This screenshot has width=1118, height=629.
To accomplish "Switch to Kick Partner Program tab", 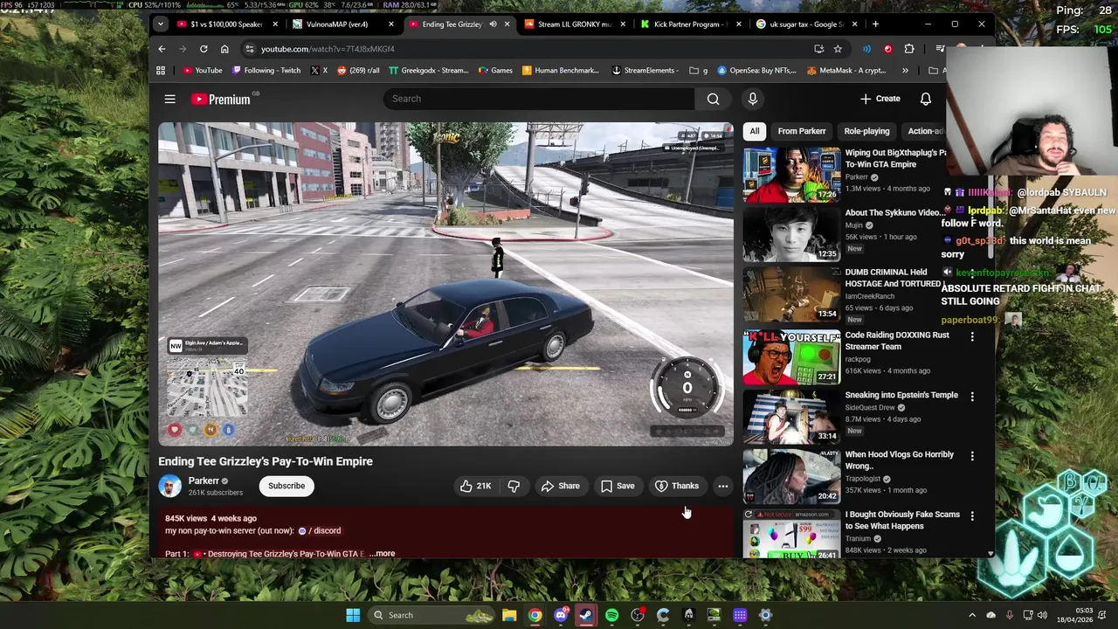I will 691,24.
